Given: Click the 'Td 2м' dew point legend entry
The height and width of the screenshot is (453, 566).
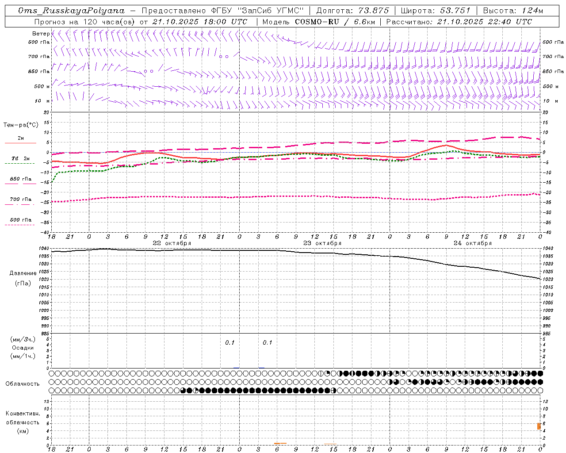Looking at the screenshot, I should point(21,158).
